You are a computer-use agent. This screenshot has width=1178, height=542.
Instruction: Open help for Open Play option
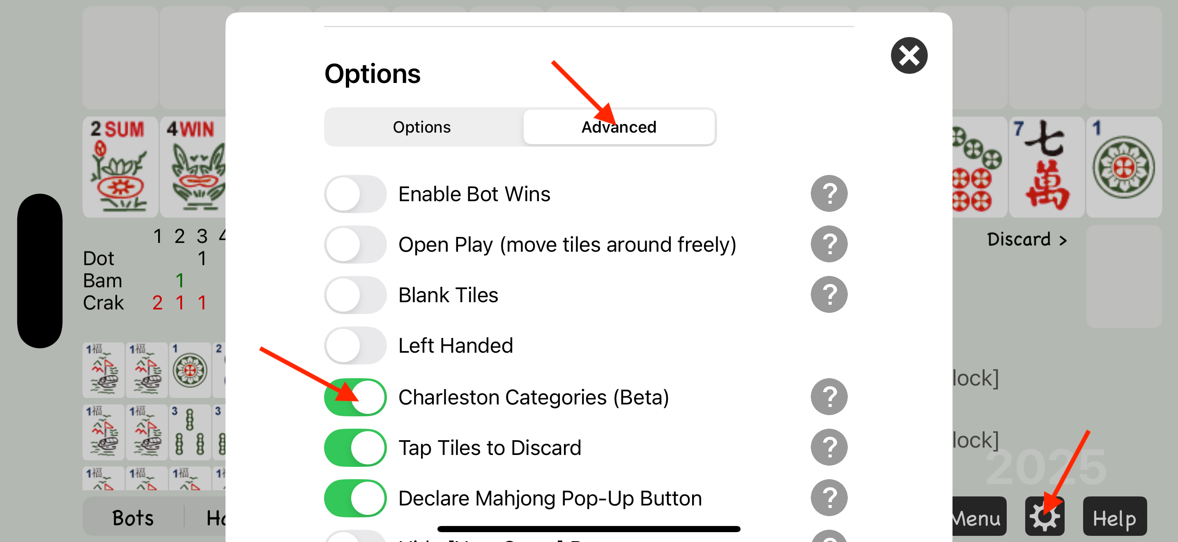828,244
